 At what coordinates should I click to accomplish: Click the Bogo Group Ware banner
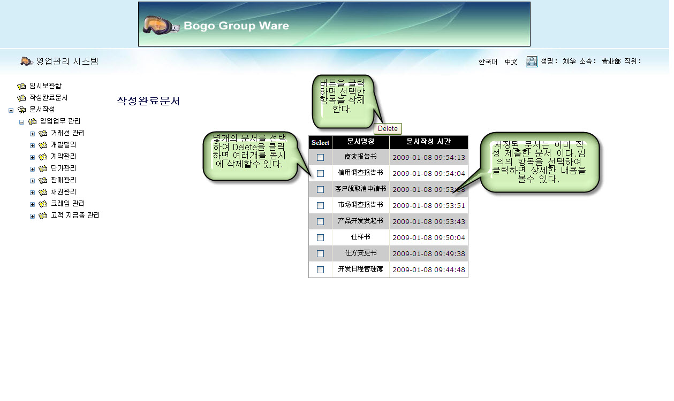click(x=334, y=25)
